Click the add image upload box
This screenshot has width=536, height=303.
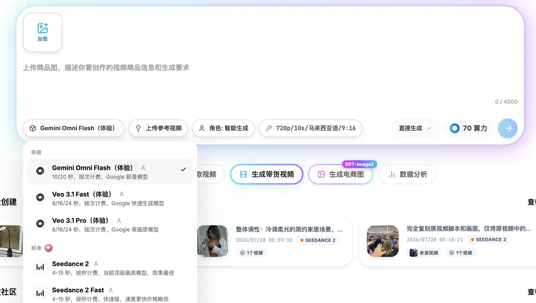pyautogui.click(x=42, y=33)
